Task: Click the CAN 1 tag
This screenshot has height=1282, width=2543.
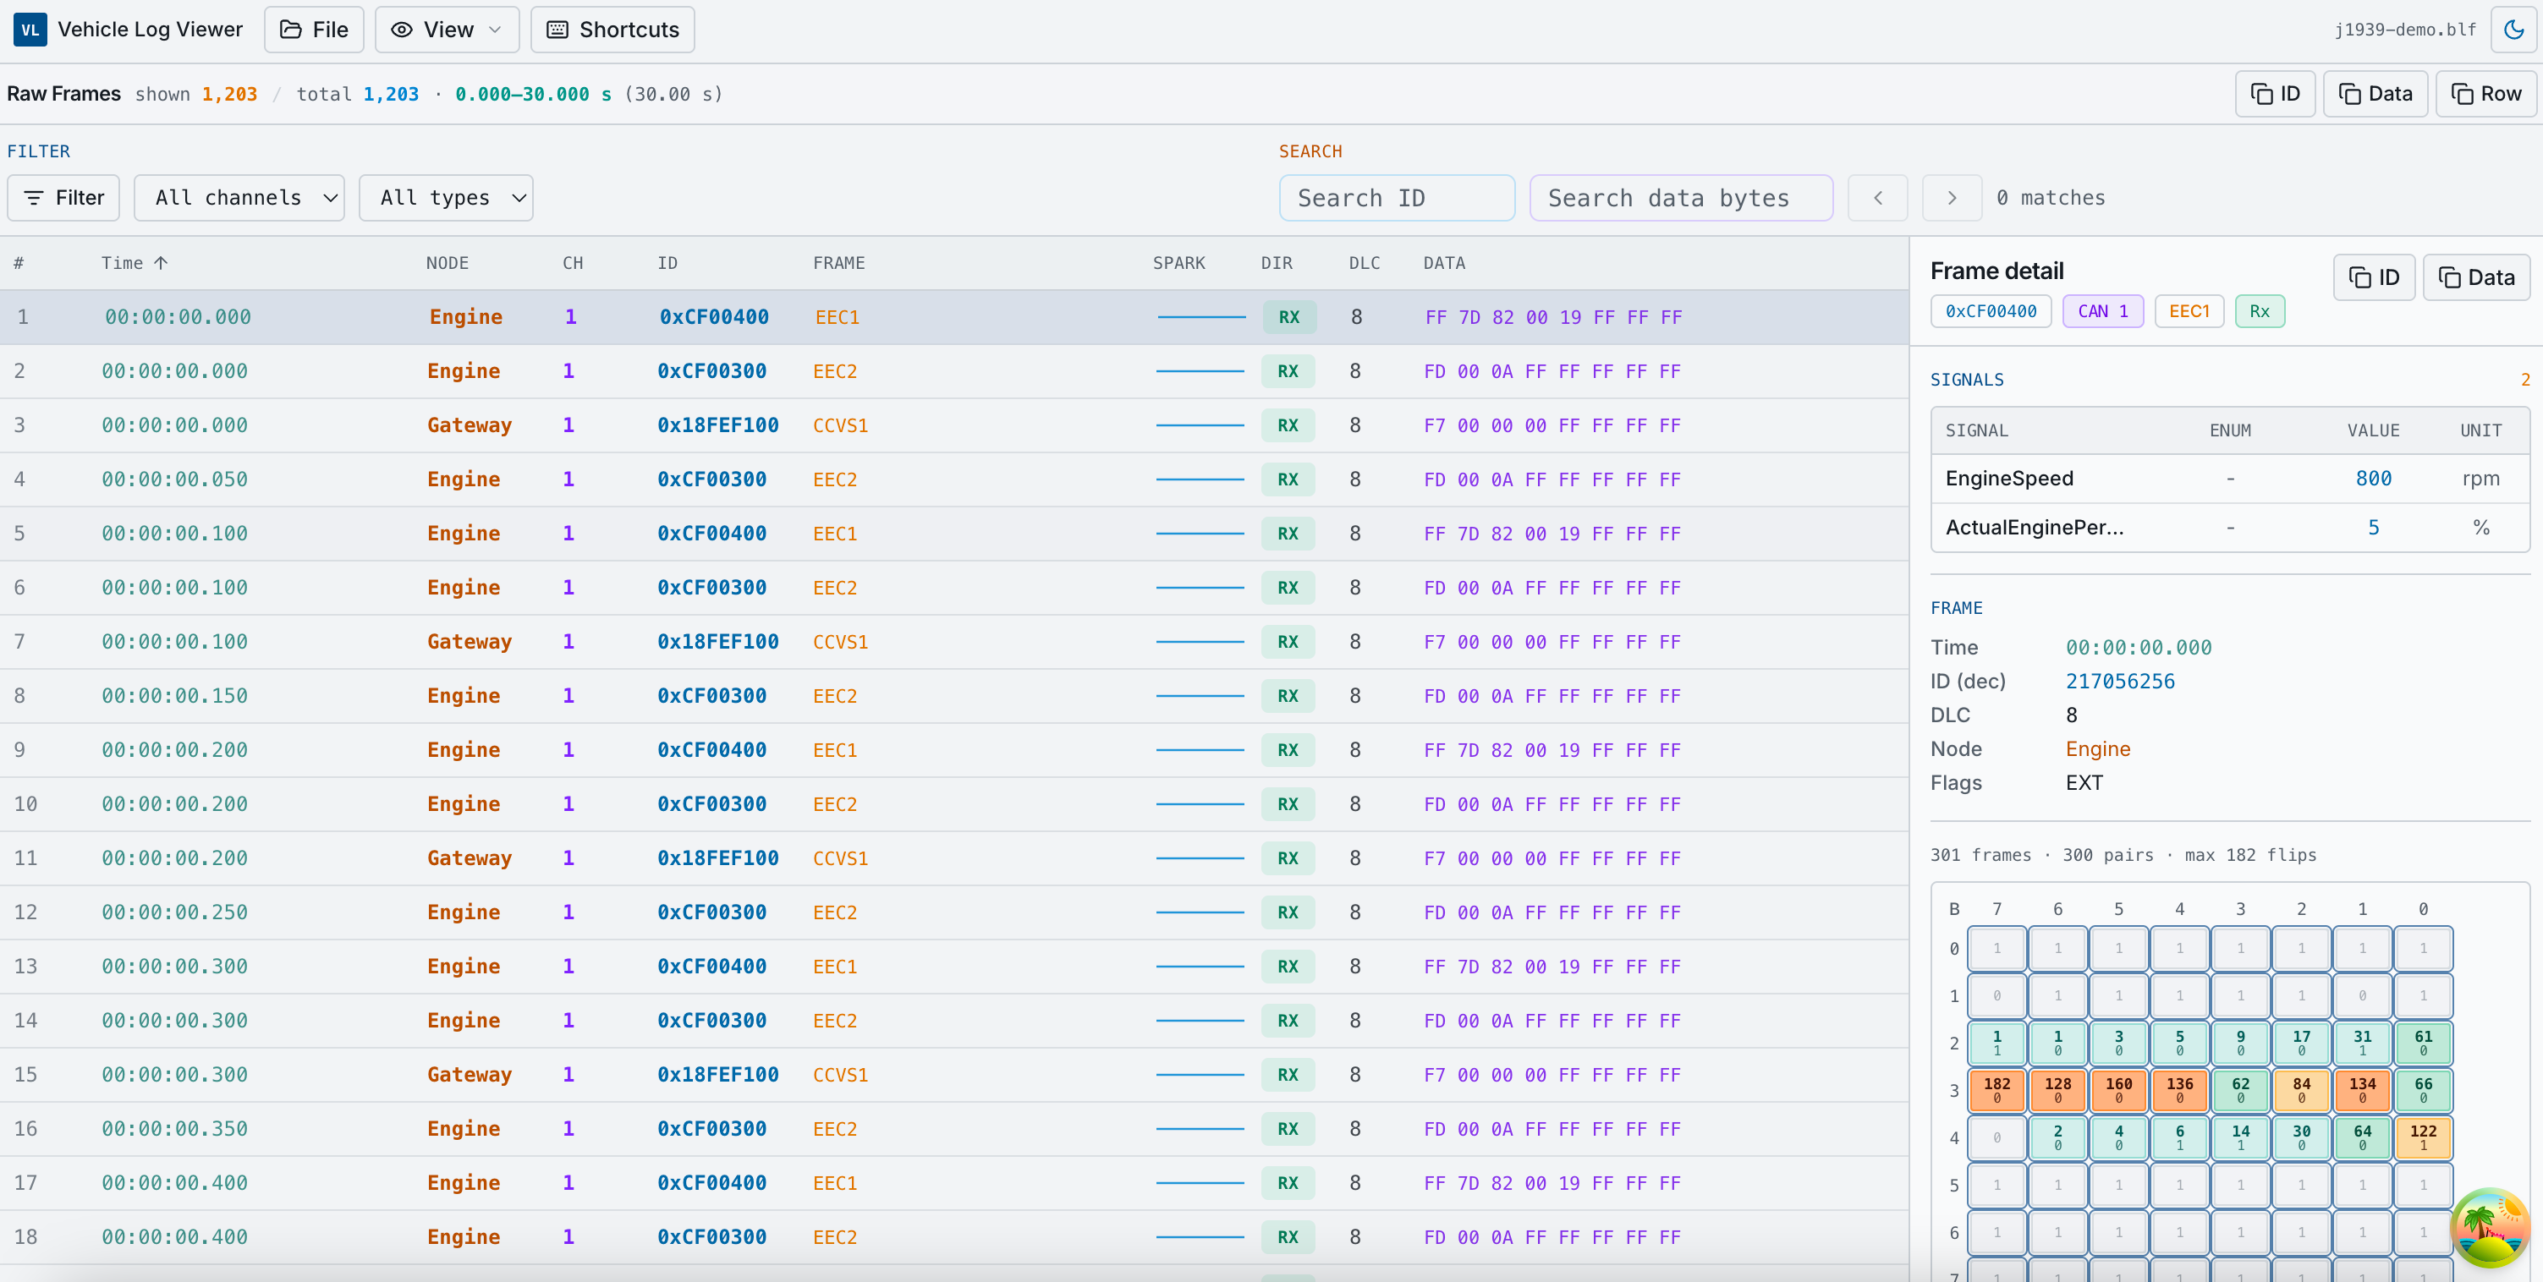Action: (2103, 311)
